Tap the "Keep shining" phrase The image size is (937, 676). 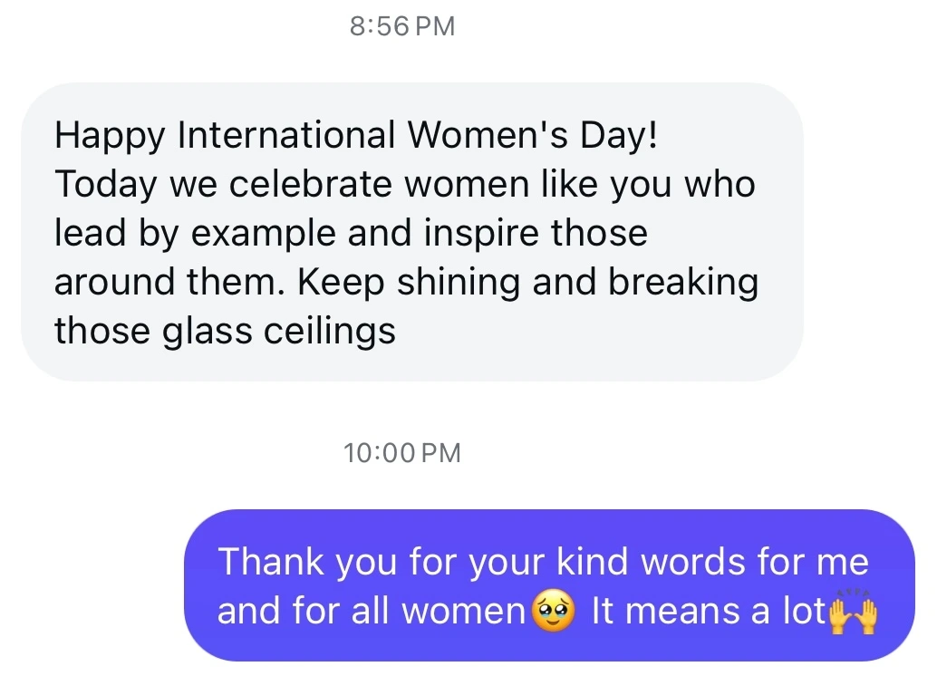click(410, 282)
